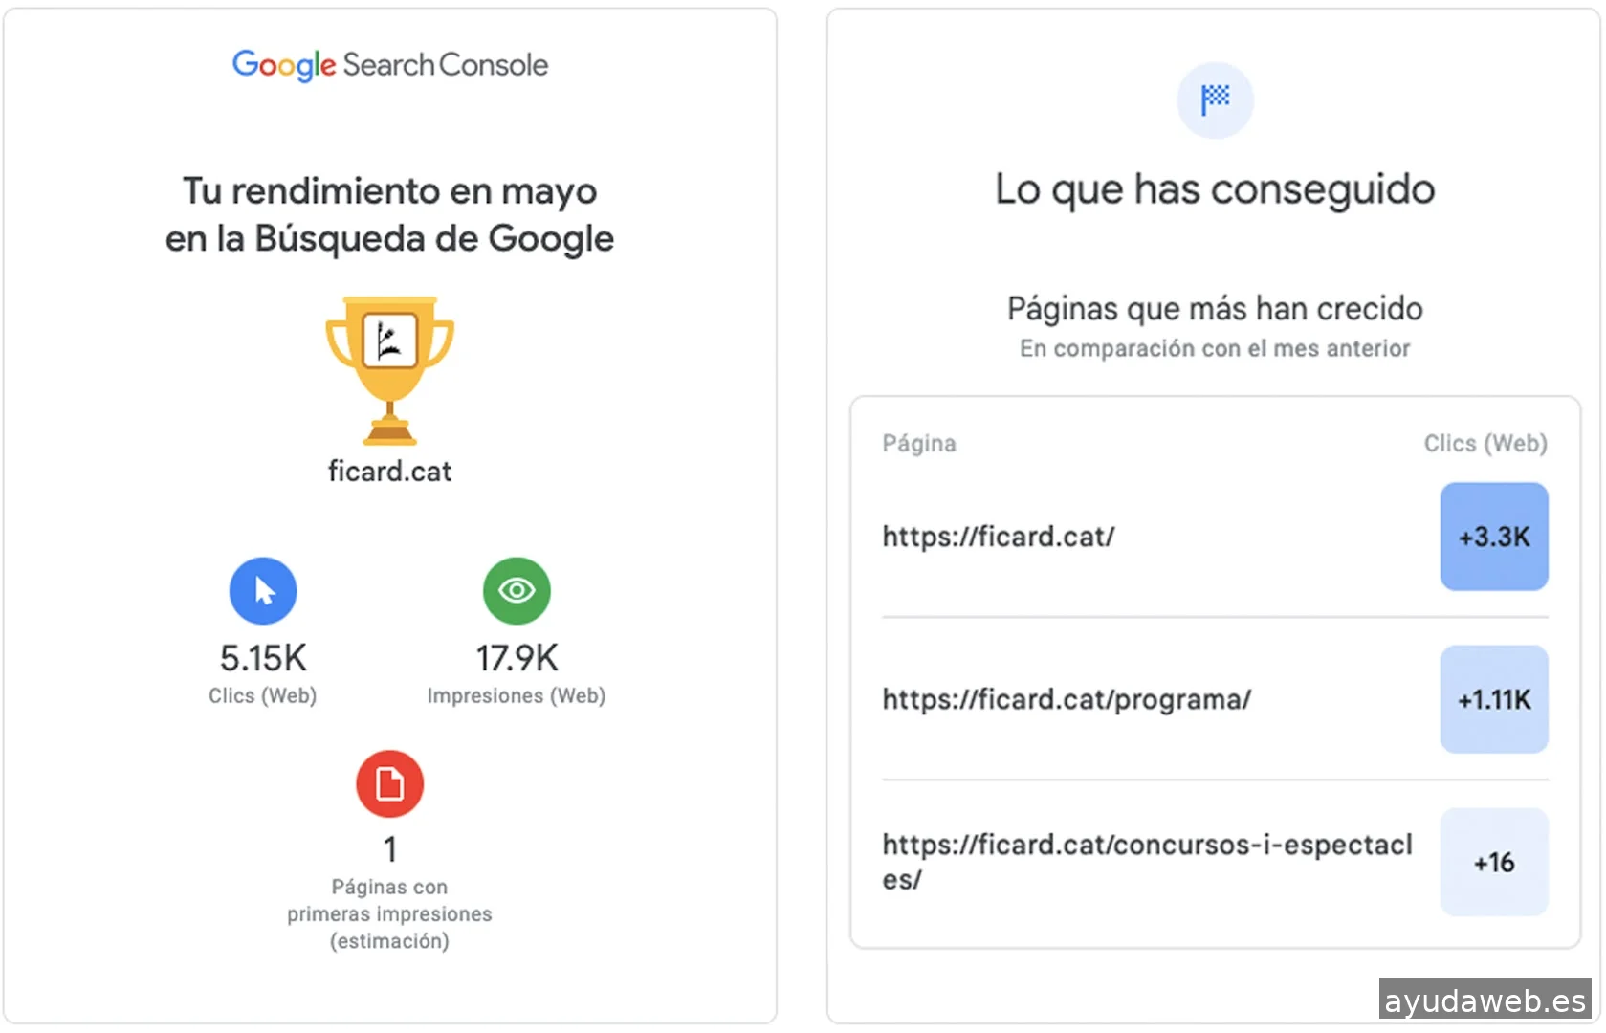The image size is (1606, 1033).
Task: Click the +16 clicks badge
Action: tap(1494, 862)
